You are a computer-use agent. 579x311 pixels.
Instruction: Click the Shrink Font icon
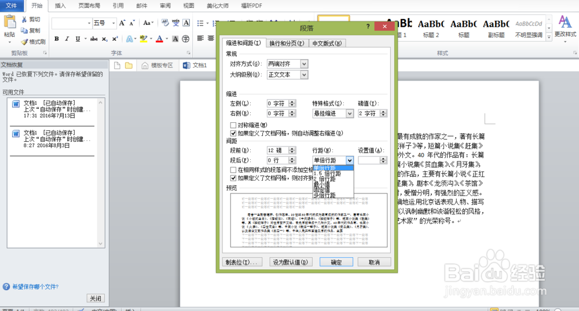(x=132, y=23)
